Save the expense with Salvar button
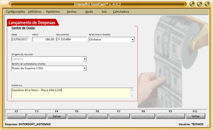This screenshot has width=213, height=130. 57,116
